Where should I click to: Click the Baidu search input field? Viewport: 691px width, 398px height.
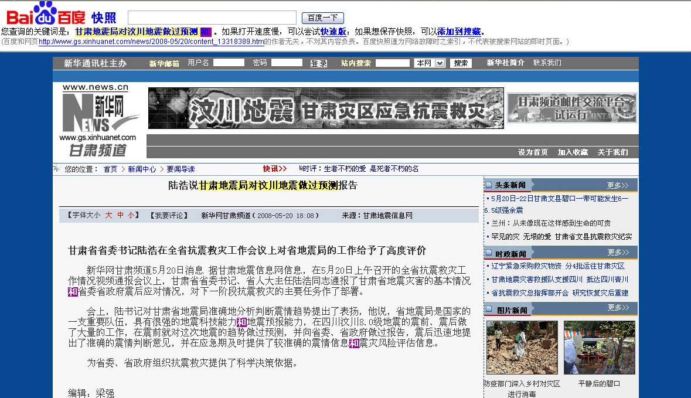[x=212, y=18]
